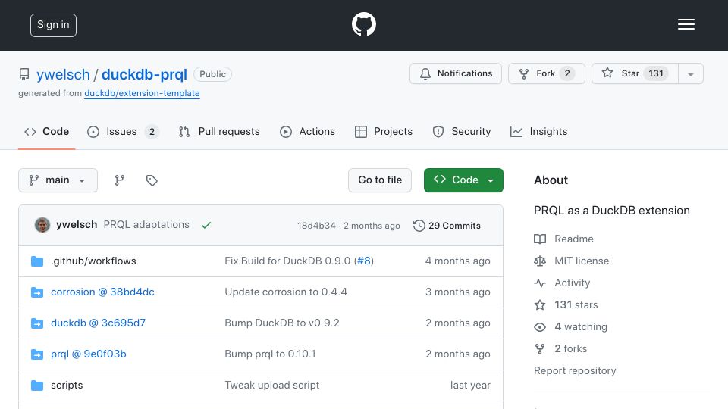This screenshot has width=728, height=409.
Task: Click the Go to file button
Action: tap(380, 180)
